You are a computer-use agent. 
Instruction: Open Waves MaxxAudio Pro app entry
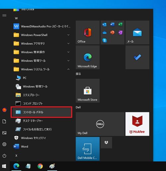click(42, 27)
